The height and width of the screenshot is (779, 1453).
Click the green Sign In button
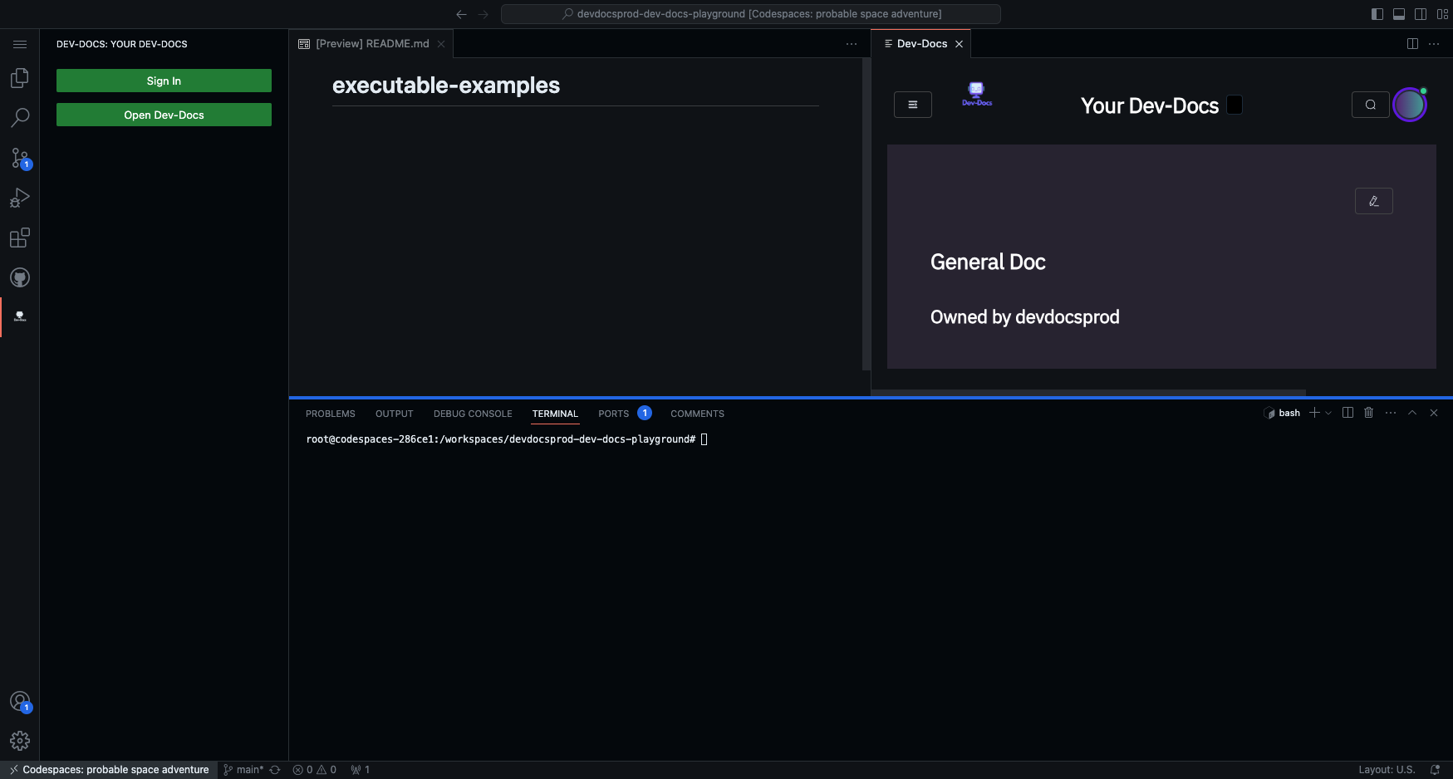[164, 81]
